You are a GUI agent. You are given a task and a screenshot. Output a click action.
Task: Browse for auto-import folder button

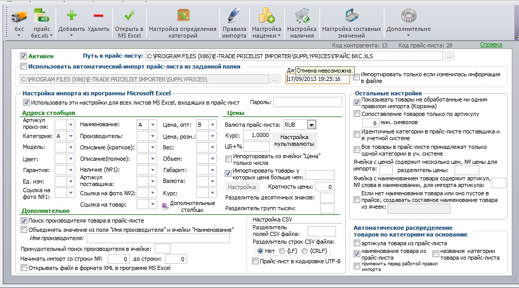tap(275, 79)
